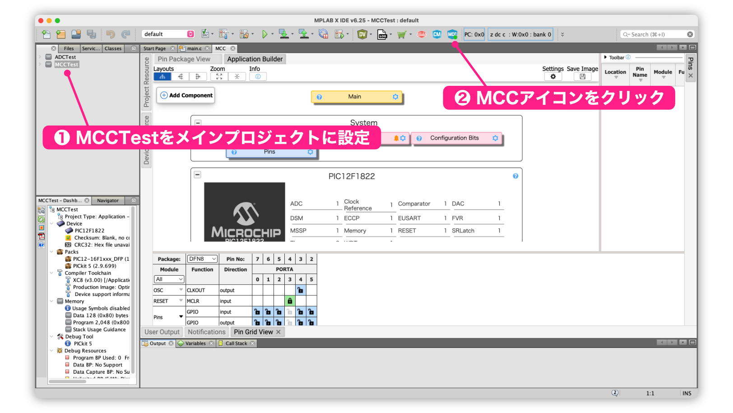
Task: Collapse the System group box
Action: pos(198,123)
